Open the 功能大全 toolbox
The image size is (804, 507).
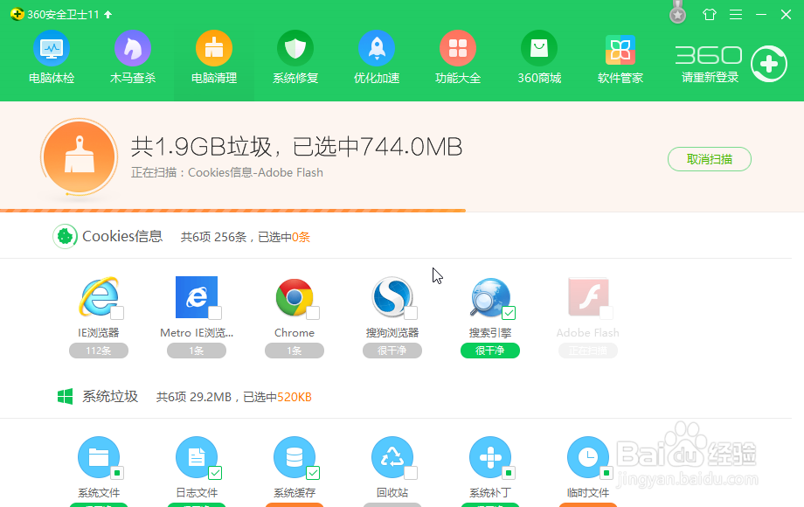pyautogui.click(x=457, y=57)
